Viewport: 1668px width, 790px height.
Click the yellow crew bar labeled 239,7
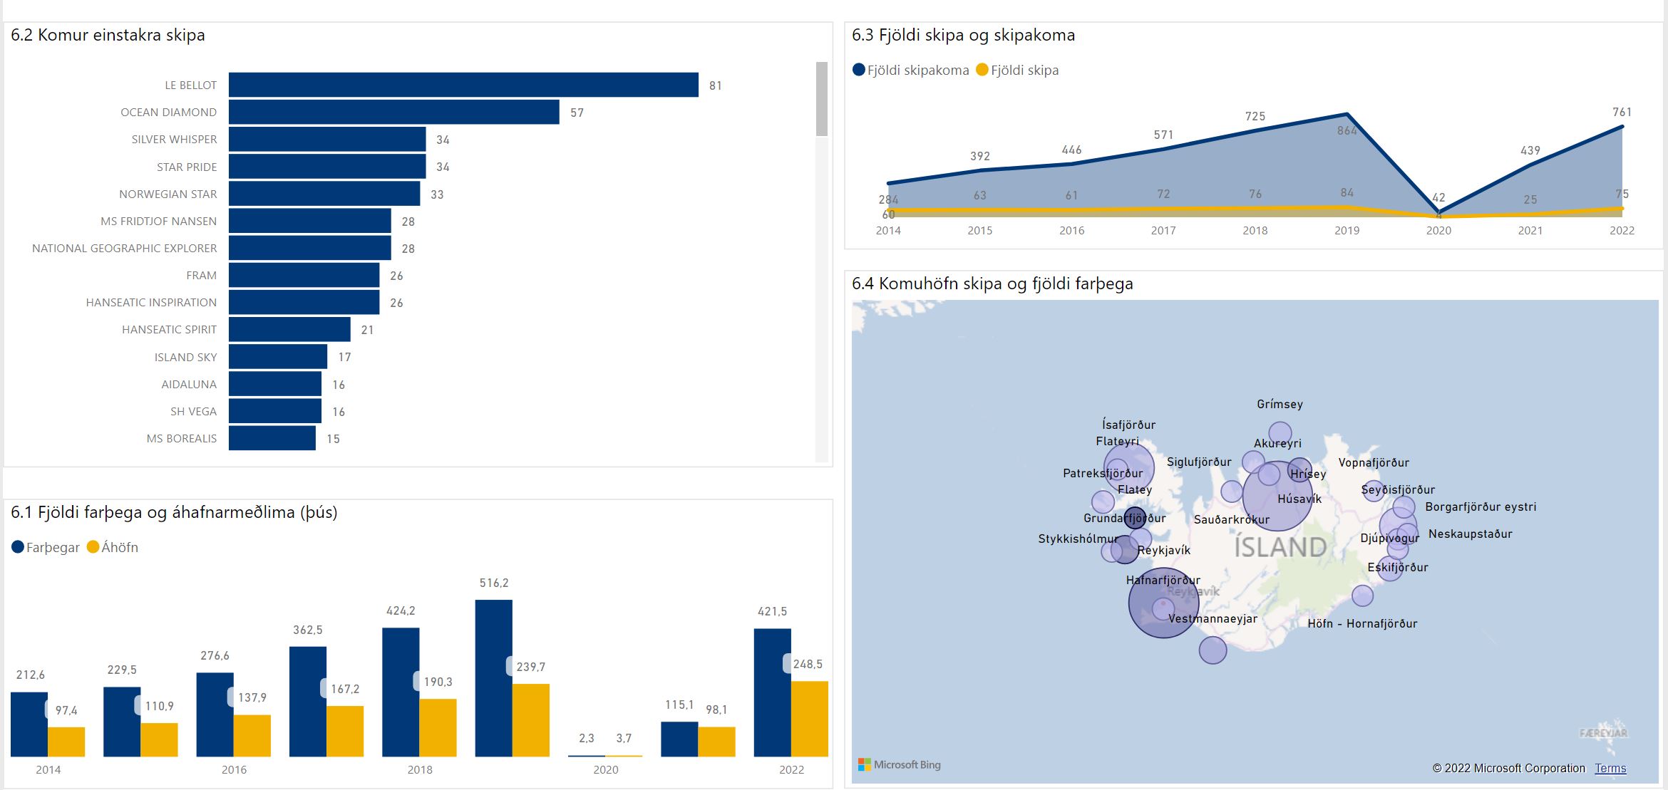coord(531,720)
